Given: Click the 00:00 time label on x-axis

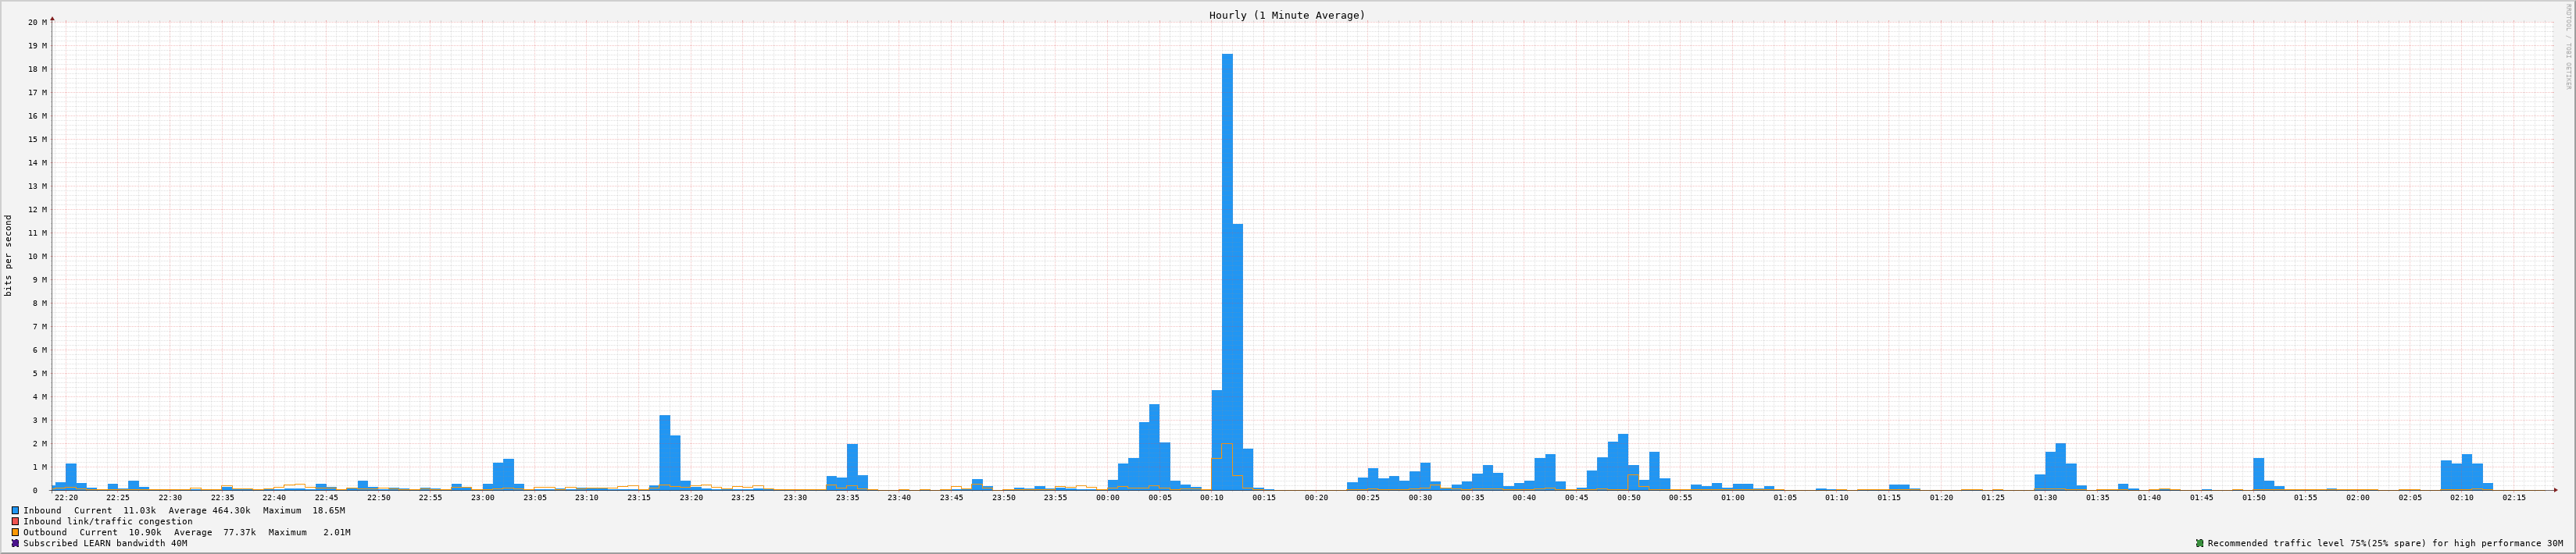Looking at the screenshot, I should [1107, 497].
